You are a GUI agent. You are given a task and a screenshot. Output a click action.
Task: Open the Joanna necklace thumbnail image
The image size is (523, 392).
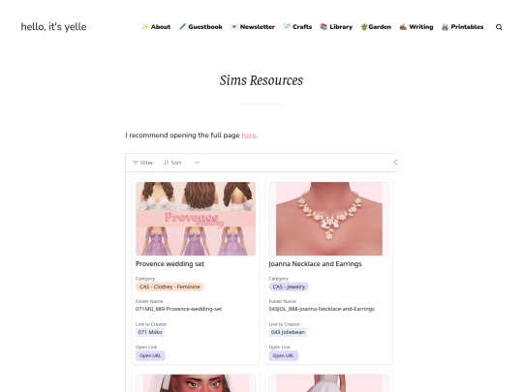pos(329,219)
